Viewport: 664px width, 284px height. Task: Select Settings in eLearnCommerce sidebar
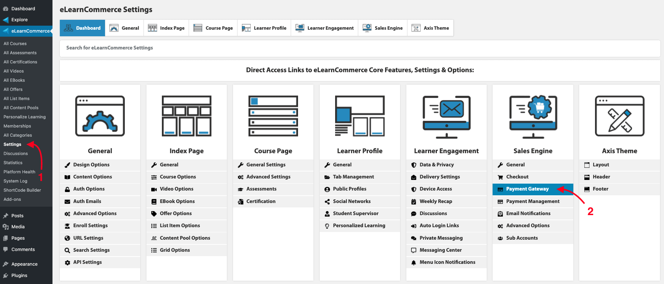point(12,144)
